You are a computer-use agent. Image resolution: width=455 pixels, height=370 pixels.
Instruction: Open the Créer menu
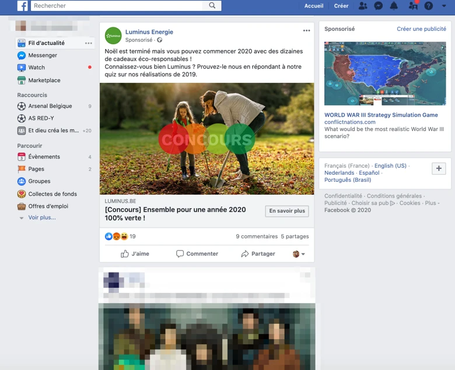pyautogui.click(x=341, y=6)
